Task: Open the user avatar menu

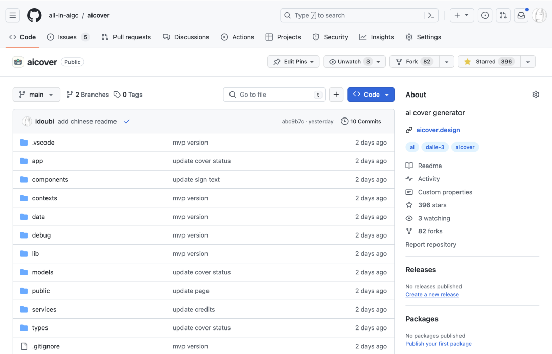Action: coord(539,15)
